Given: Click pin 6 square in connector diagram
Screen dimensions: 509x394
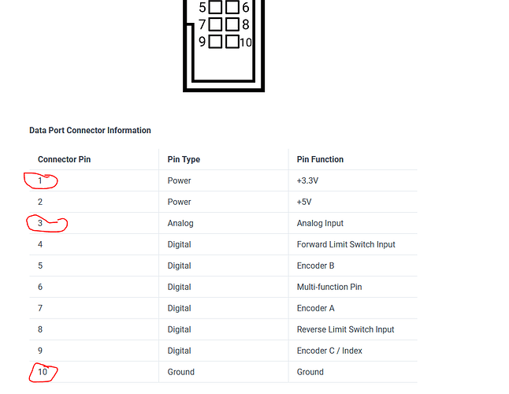Looking at the screenshot, I should (x=232, y=7).
